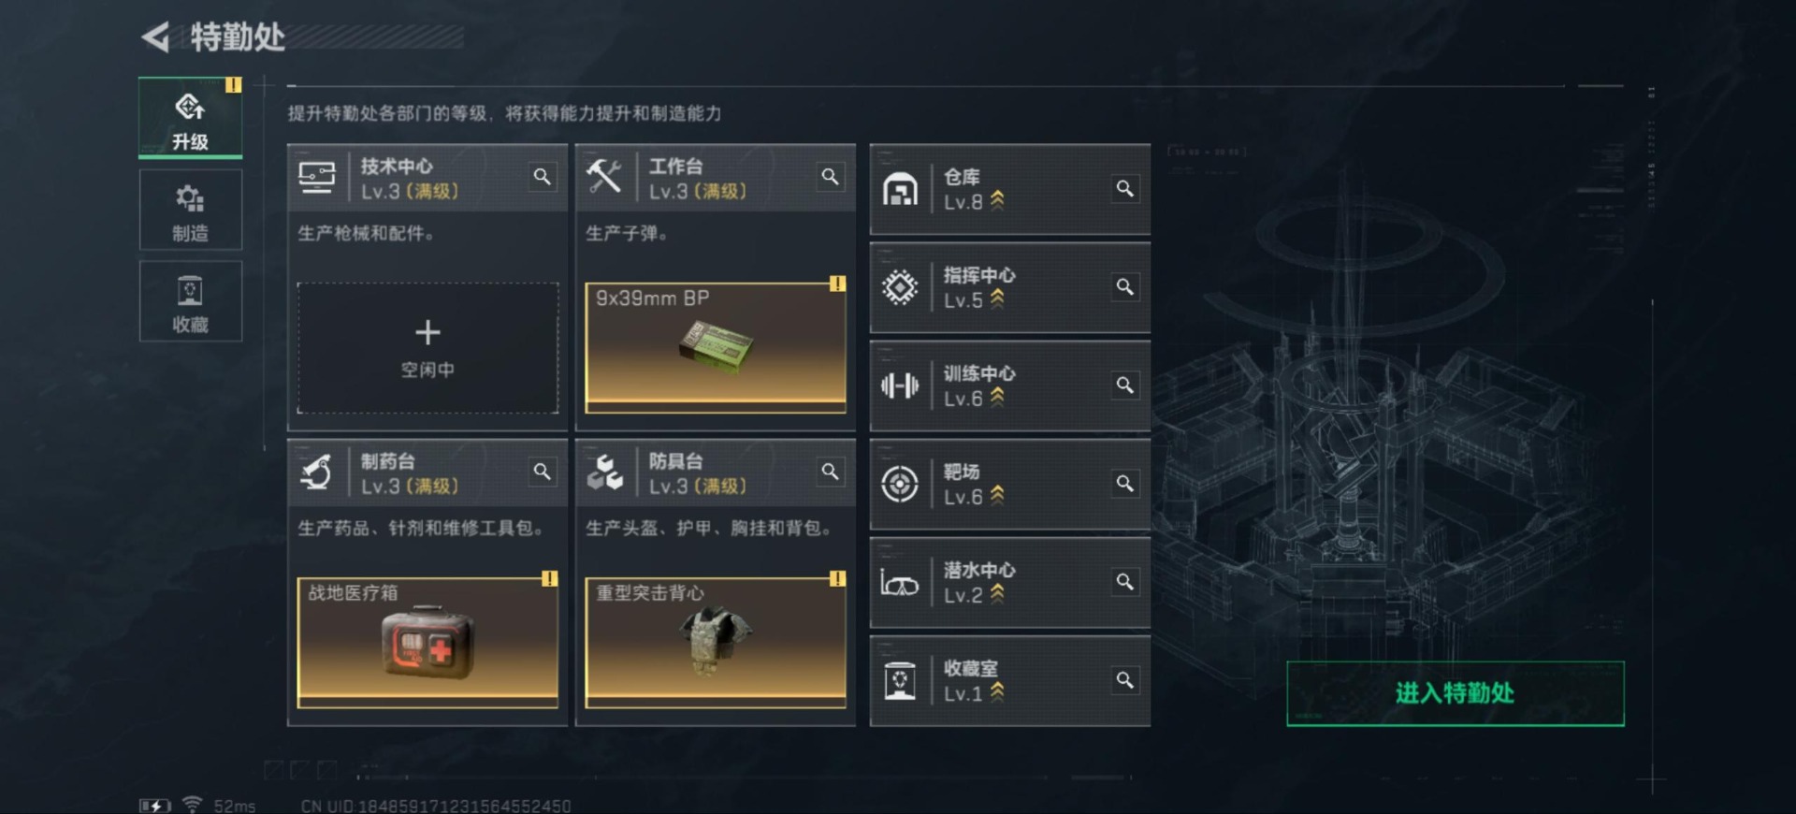Select the 战地医疗箱 crafted item
The image size is (1796, 814).
tap(427, 643)
